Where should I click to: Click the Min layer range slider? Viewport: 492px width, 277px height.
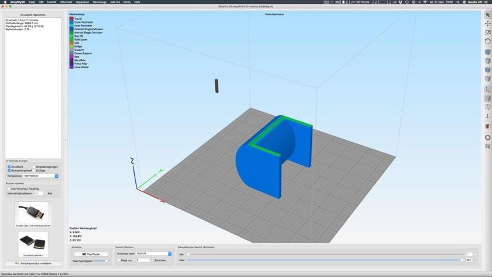(x=325, y=254)
